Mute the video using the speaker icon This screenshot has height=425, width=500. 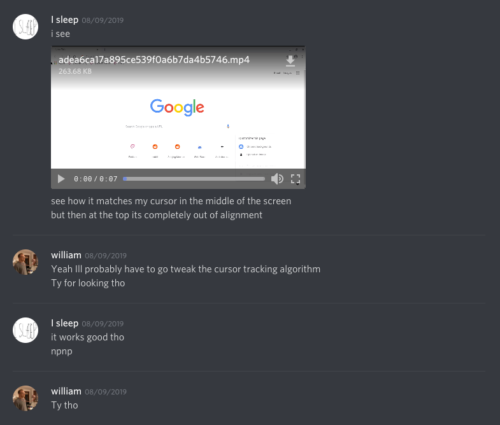(277, 179)
